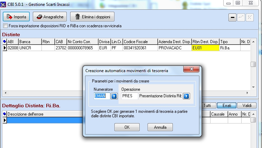Click the PRES operation code field
Image resolution: width=262 pixels, height=148 pixels.
[x=130, y=96]
